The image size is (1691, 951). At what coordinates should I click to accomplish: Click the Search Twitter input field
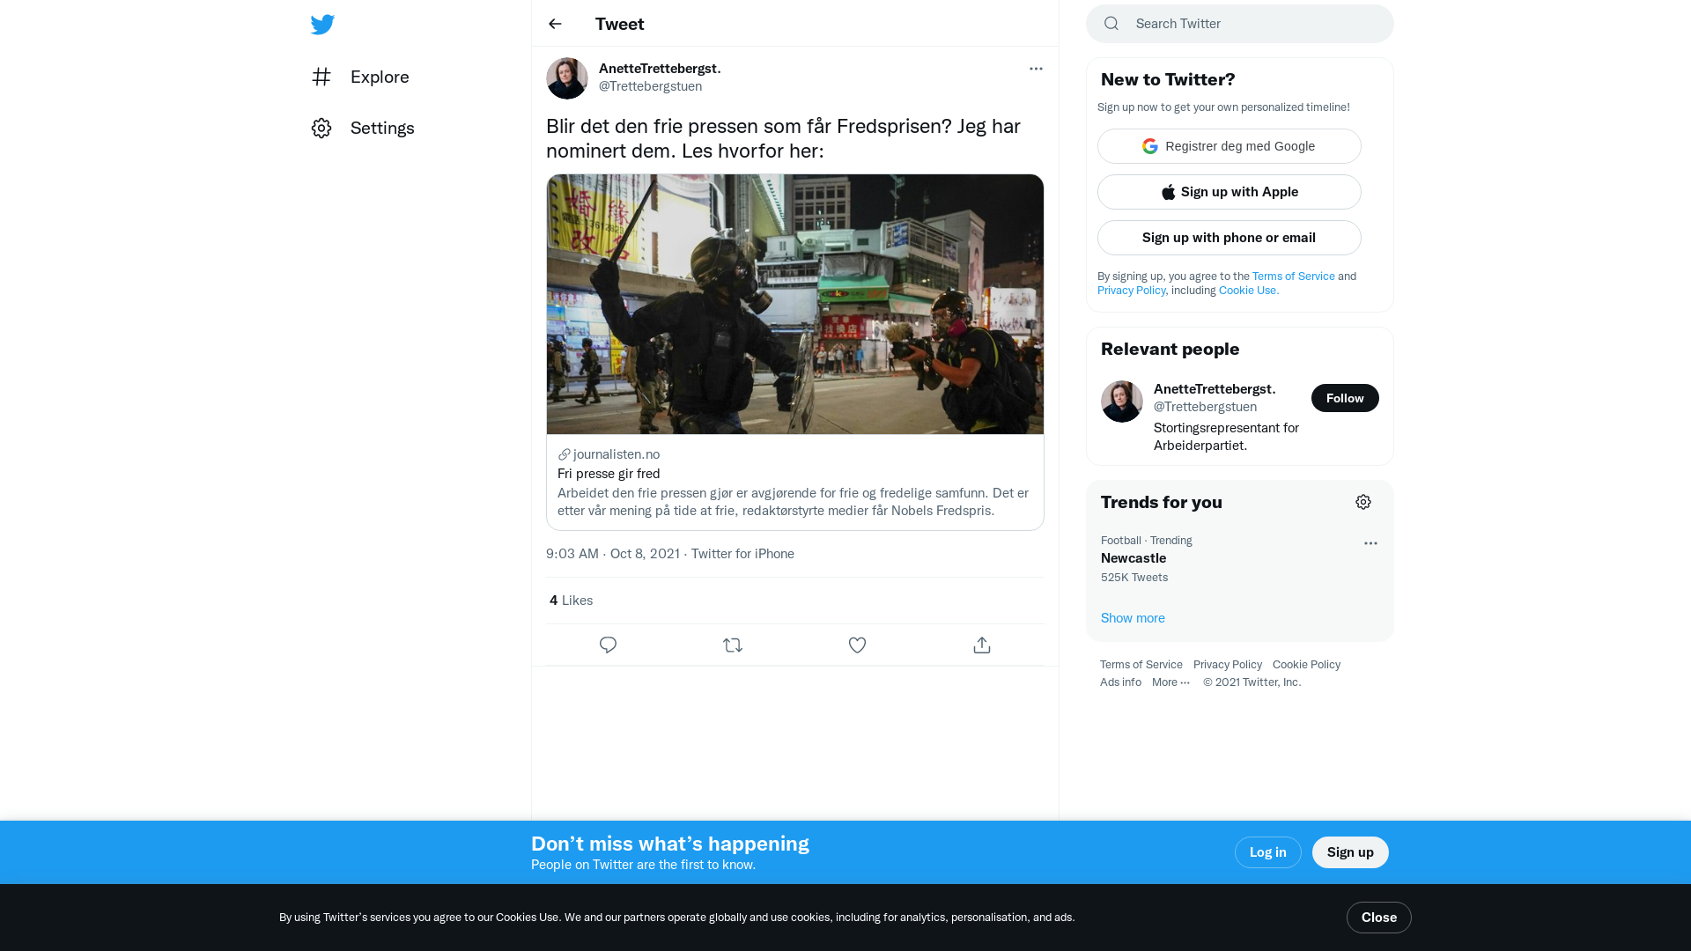(1240, 24)
